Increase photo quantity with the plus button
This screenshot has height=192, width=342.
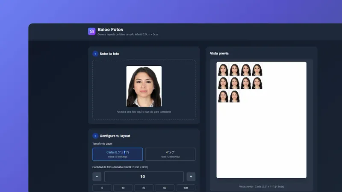pos(191,177)
